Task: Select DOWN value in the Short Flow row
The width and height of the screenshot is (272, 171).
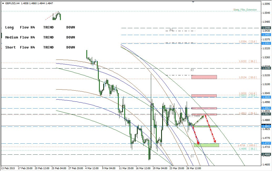Action: (x=71, y=47)
